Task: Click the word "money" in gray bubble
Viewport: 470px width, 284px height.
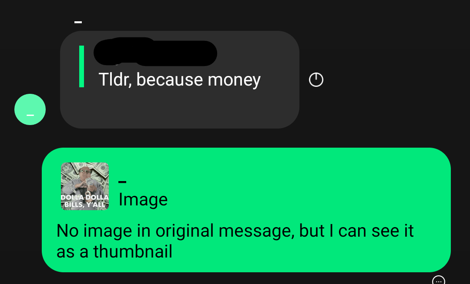Action: pyautogui.click(x=234, y=80)
